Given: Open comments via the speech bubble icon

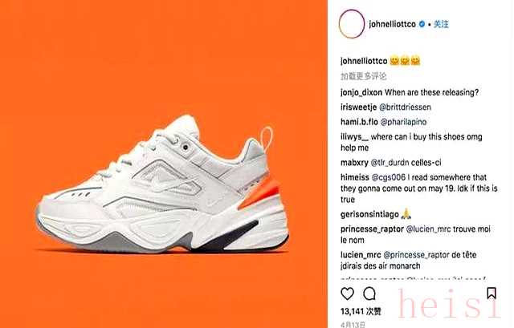Looking at the screenshot, I should coord(369,294).
